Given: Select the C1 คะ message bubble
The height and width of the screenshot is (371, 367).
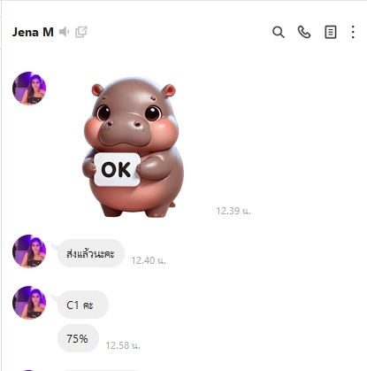Looking at the screenshot, I should pos(83,305).
